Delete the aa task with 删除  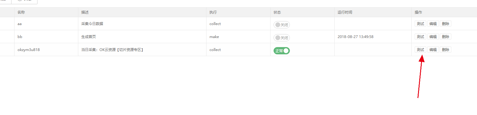click(446, 24)
